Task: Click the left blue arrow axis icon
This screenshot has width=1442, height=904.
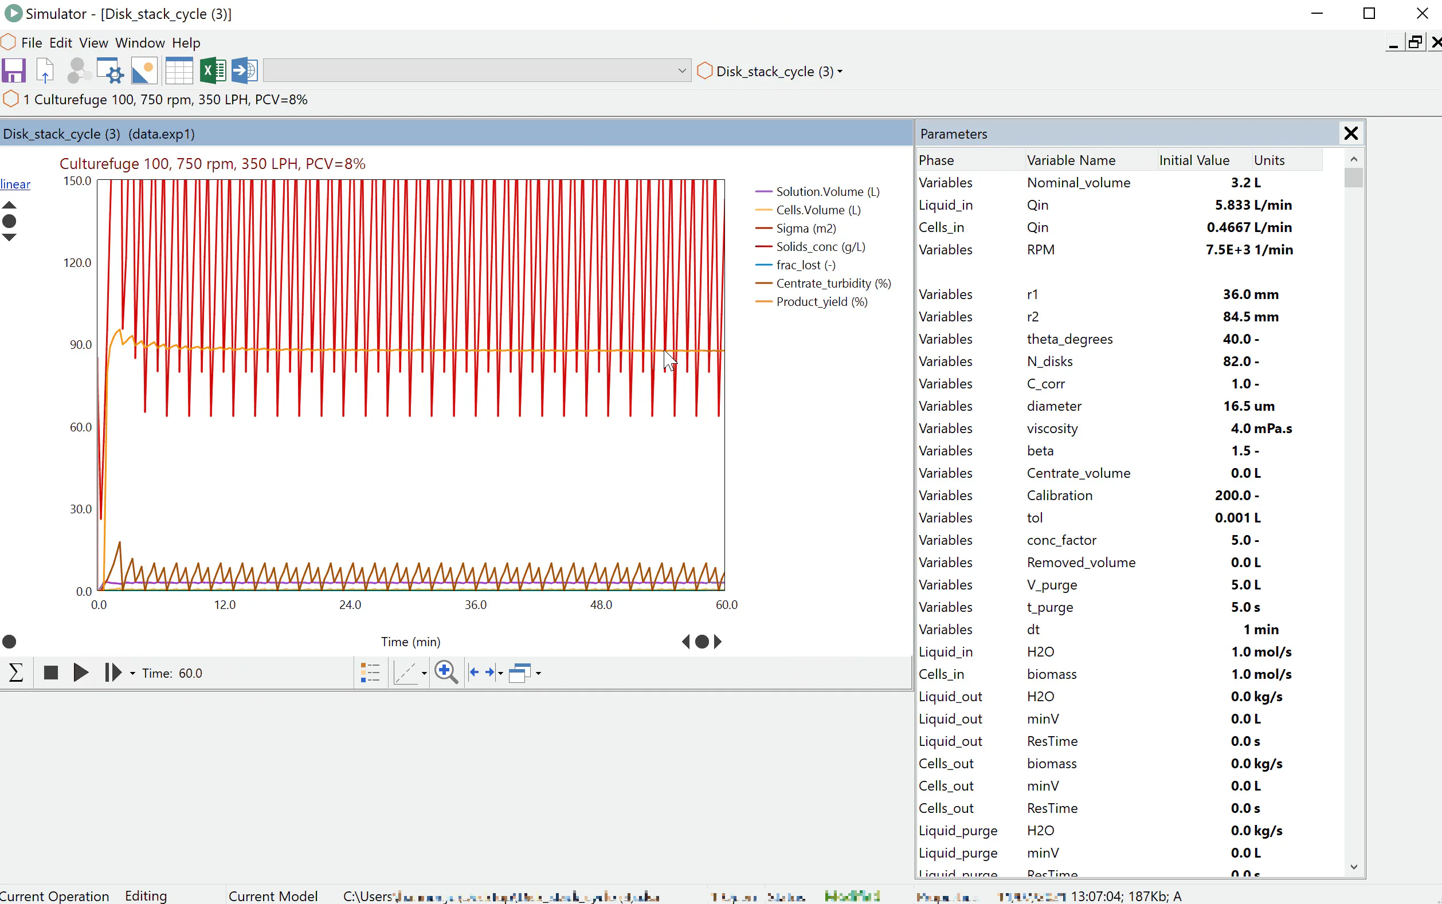Action: coord(475,673)
